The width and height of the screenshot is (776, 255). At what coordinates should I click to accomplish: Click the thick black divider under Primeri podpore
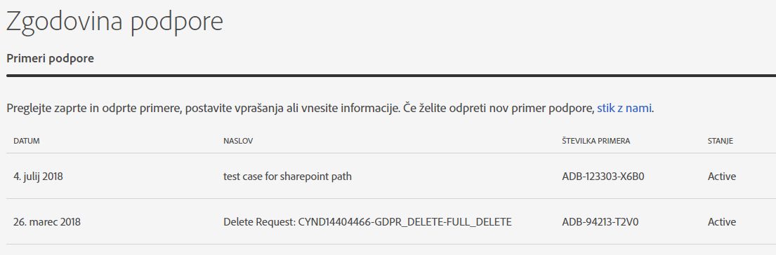tap(391, 76)
